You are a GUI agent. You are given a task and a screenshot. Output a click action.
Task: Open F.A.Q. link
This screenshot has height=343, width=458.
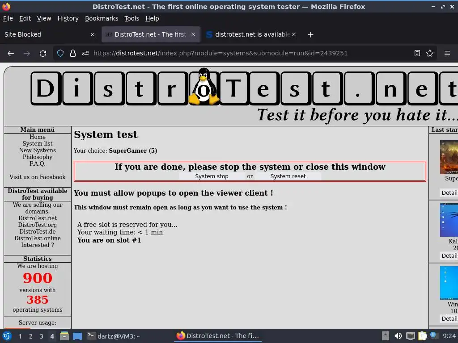(38, 163)
